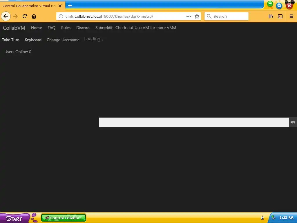Image resolution: width=297 pixels, height=223 pixels.
Task: Toggle the sidebar view icon
Action: click(x=280, y=16)
